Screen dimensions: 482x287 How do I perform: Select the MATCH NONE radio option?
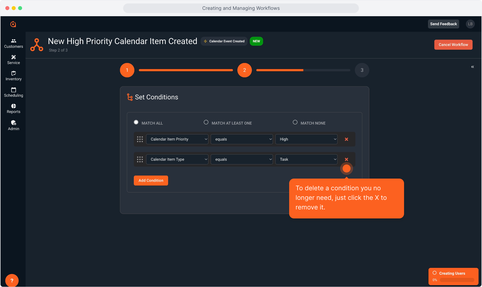pos(295,122)
